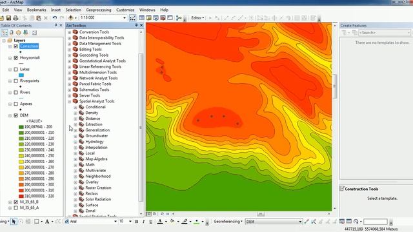This screenshot has height=232, width=413.
Task: Toggle underline text formatting
Action: pyautogui.click(x=150, y=222)
